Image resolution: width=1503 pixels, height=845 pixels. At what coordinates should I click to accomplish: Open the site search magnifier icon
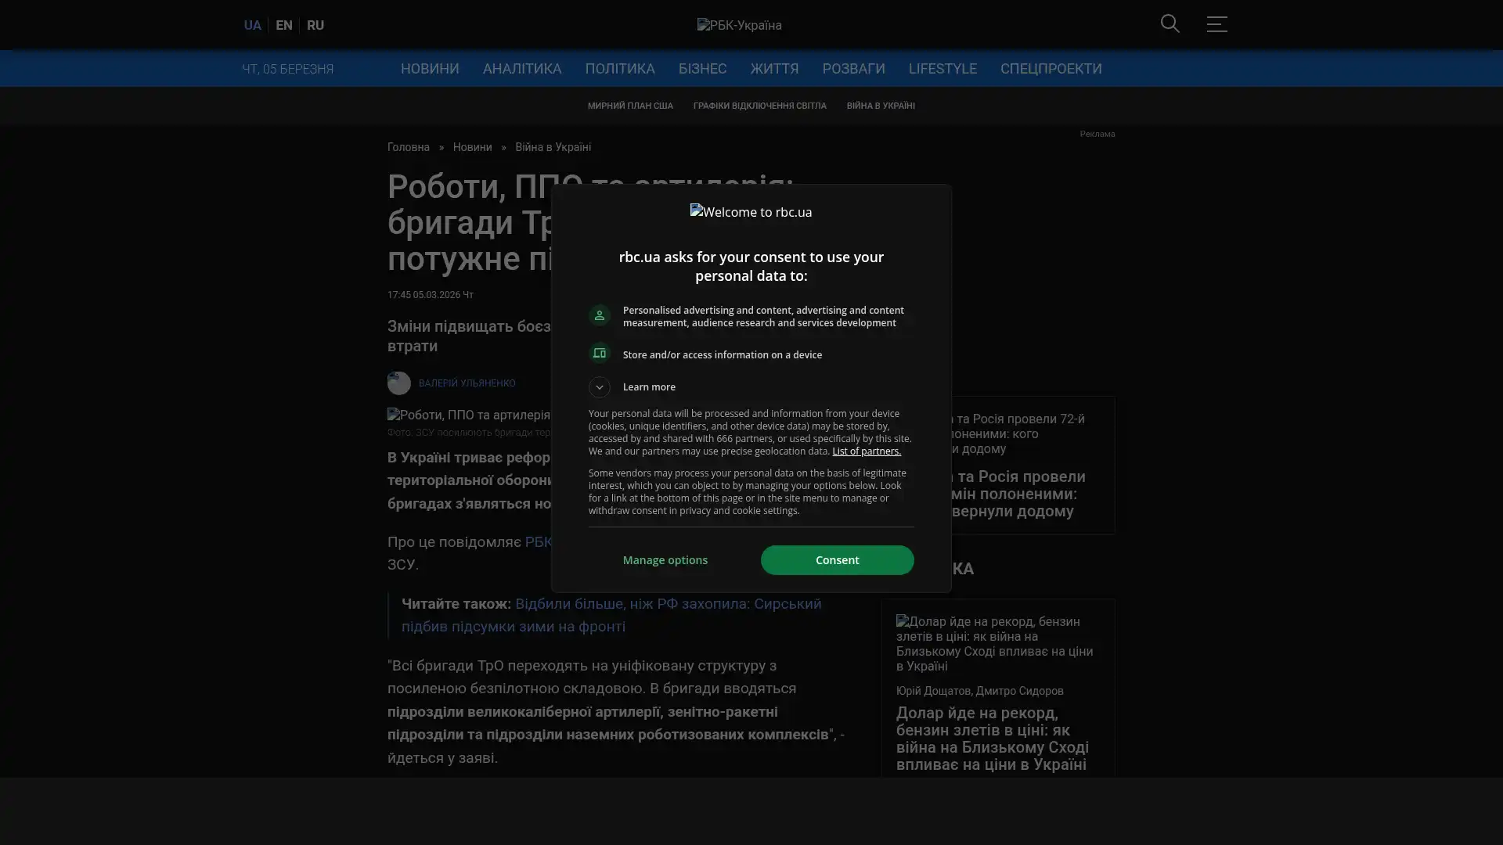click(1170, 23)
